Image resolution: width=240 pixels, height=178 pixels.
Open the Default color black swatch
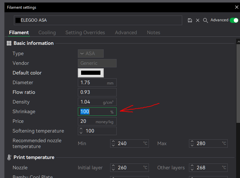[x=91, y=73]
